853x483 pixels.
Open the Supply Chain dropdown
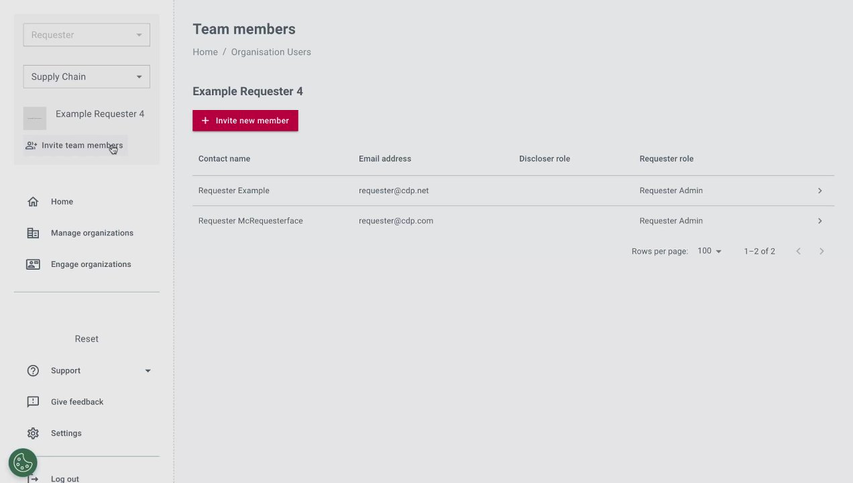tap(87, 76)
